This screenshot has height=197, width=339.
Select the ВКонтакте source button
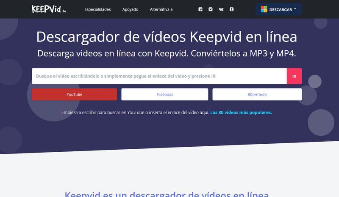pyautogui.click(x=257, y=94)
